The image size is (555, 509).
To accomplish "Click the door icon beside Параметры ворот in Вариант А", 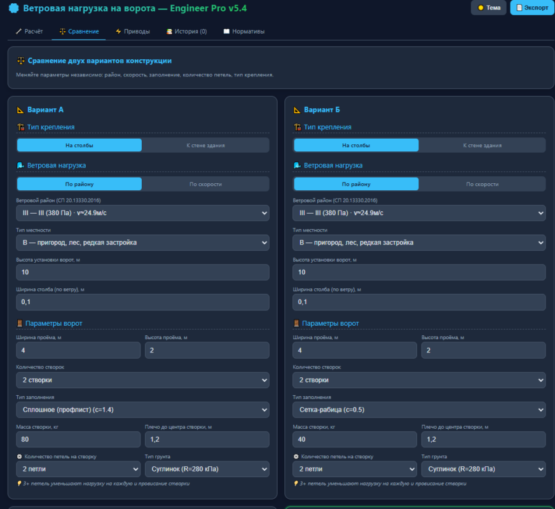I will [x=20, y=323].
